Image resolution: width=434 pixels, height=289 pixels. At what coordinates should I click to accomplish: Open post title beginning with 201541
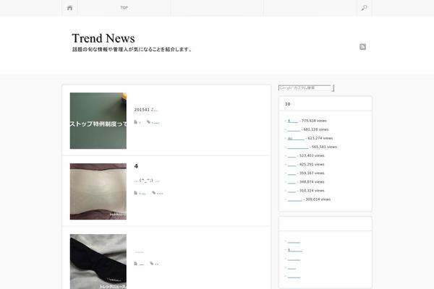pos(146,110)
